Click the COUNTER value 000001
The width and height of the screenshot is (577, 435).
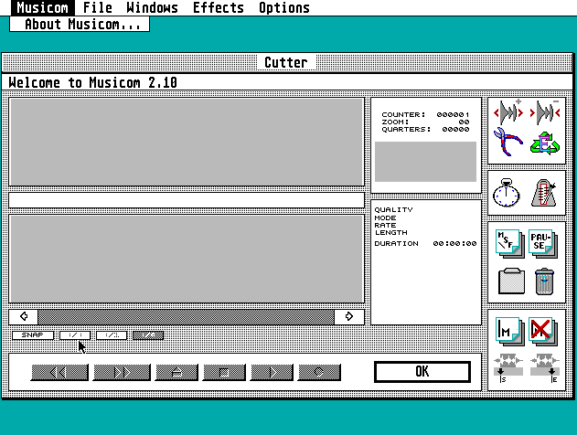[x=453, y=115]
